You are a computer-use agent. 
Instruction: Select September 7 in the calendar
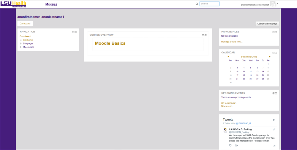(x=263, y=68)
